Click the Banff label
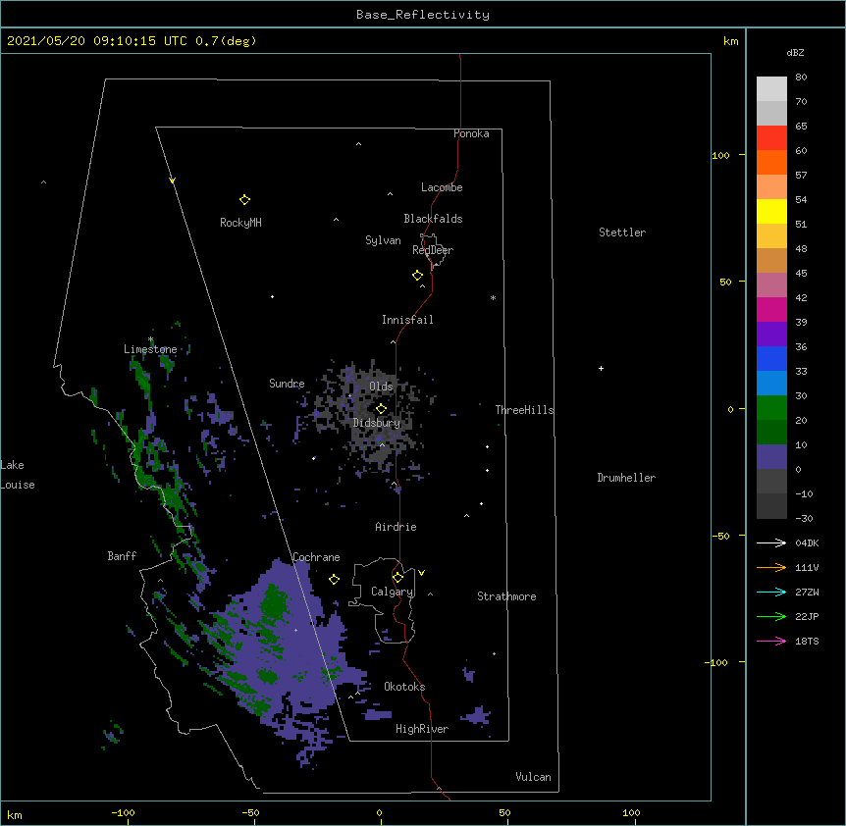The image size is (846, 826). tap(122, 556)
